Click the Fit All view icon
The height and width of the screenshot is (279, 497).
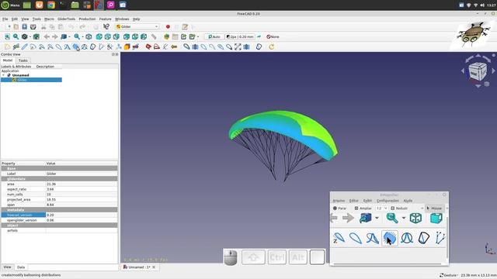[7, 36]
